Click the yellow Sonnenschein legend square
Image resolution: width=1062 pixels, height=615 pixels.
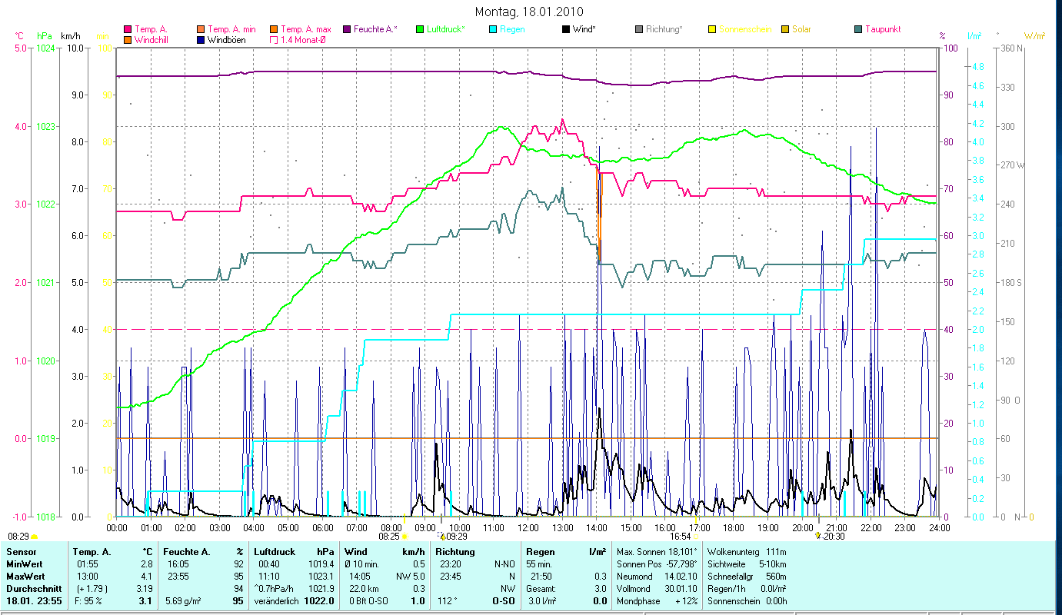712,29
